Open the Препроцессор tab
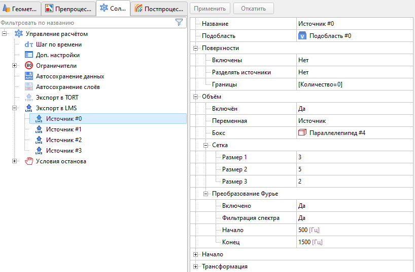Image resolution: width=415 pixels, height=272 pixels. (x=68, y=8)
